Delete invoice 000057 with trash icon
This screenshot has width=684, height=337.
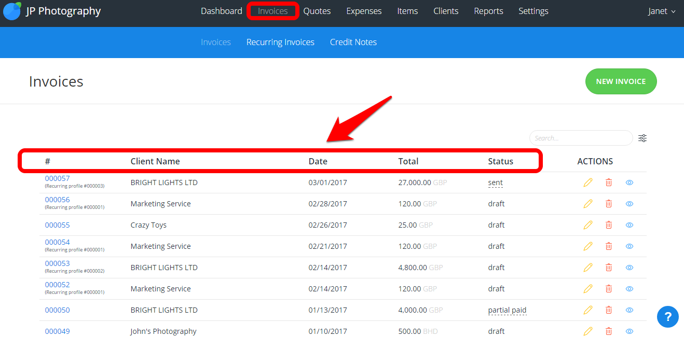(x=609, y=182)
